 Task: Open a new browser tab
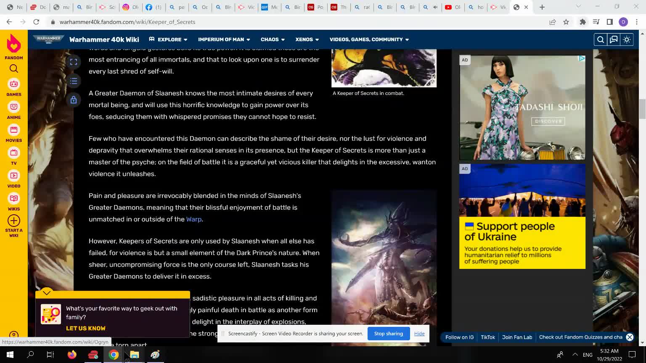point(542,7)
